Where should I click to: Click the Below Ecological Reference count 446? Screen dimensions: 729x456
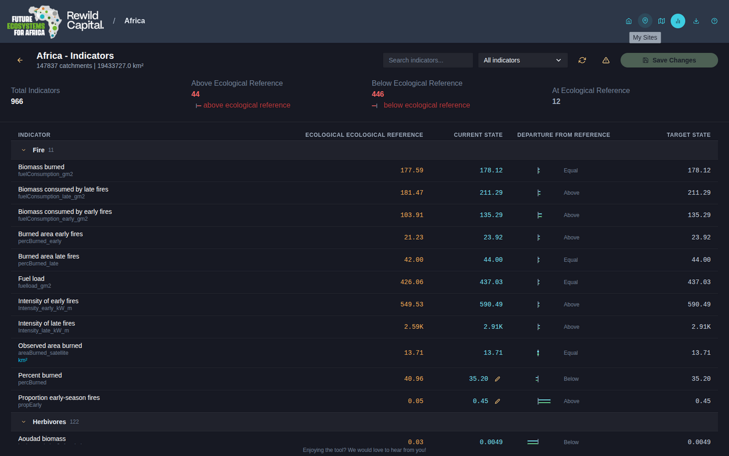378,94
